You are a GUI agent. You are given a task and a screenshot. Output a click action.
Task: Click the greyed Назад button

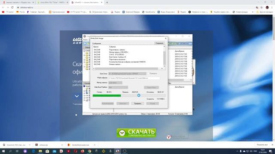coord(153,104)
